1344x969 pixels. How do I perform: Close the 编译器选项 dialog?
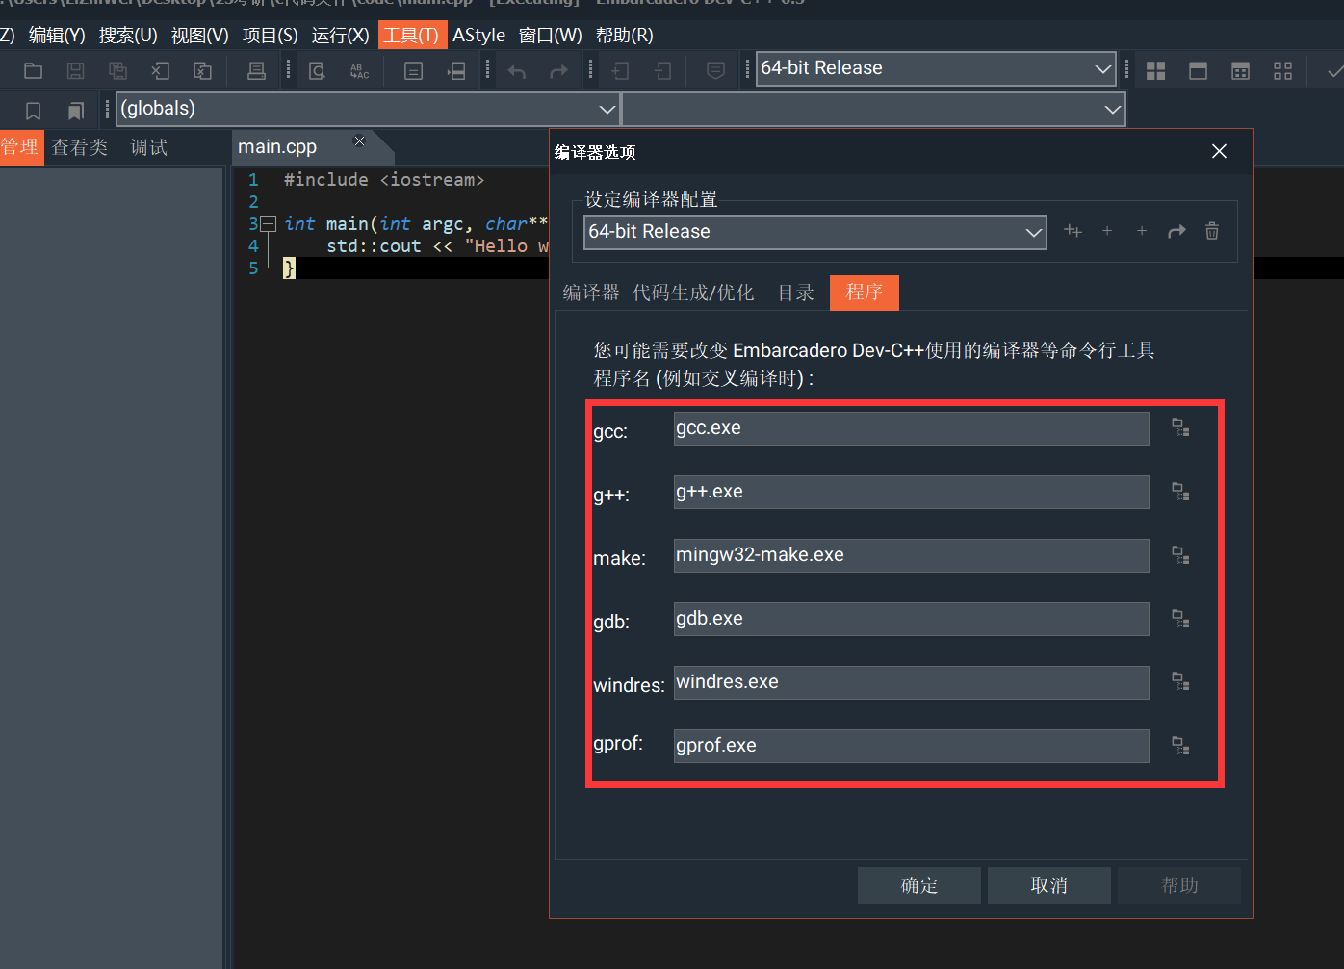[x=1219, y=152]
